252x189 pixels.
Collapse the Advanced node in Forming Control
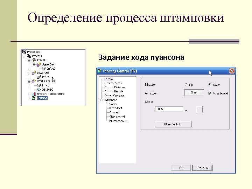(x=102, y=100)
